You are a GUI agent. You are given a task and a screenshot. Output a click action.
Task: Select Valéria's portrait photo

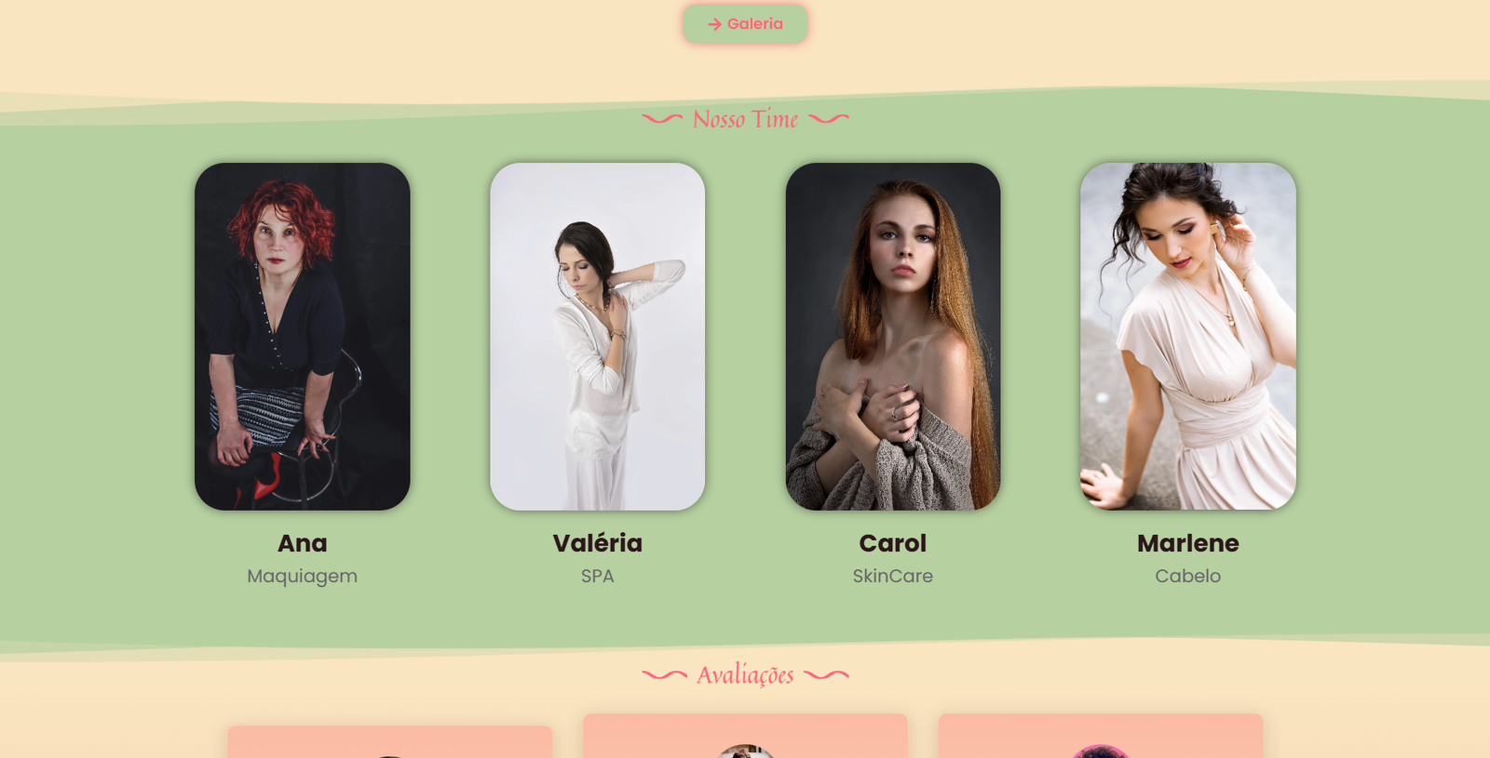(x=598, y=337)
